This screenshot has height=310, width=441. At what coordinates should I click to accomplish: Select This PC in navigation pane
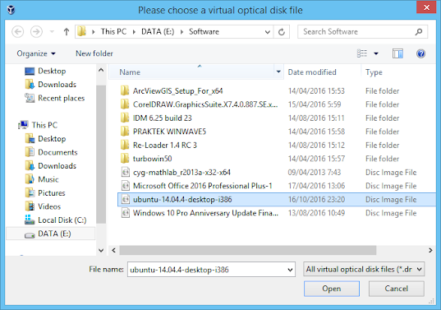pos(38,125)
